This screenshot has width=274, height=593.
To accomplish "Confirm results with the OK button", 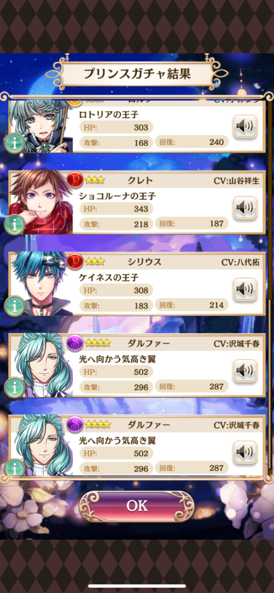I will pyautogui.click(x=137, y=506).
